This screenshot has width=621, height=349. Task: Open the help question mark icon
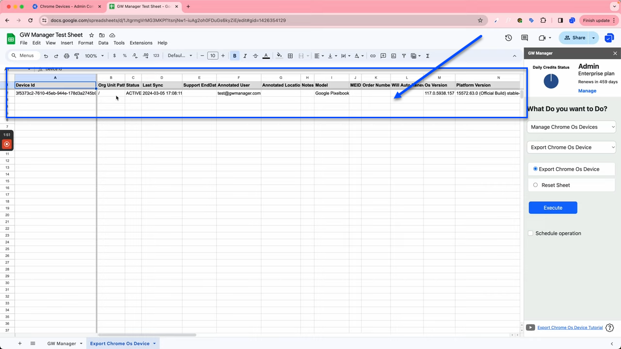pyautogui.click(x=610, y=328)
